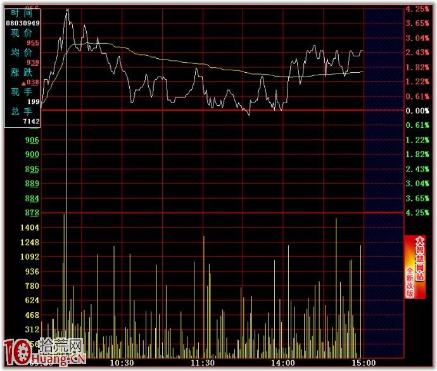The image size is (437, 371).
Task: Click the green 1.82% loss label
Action: coord(417,154)
